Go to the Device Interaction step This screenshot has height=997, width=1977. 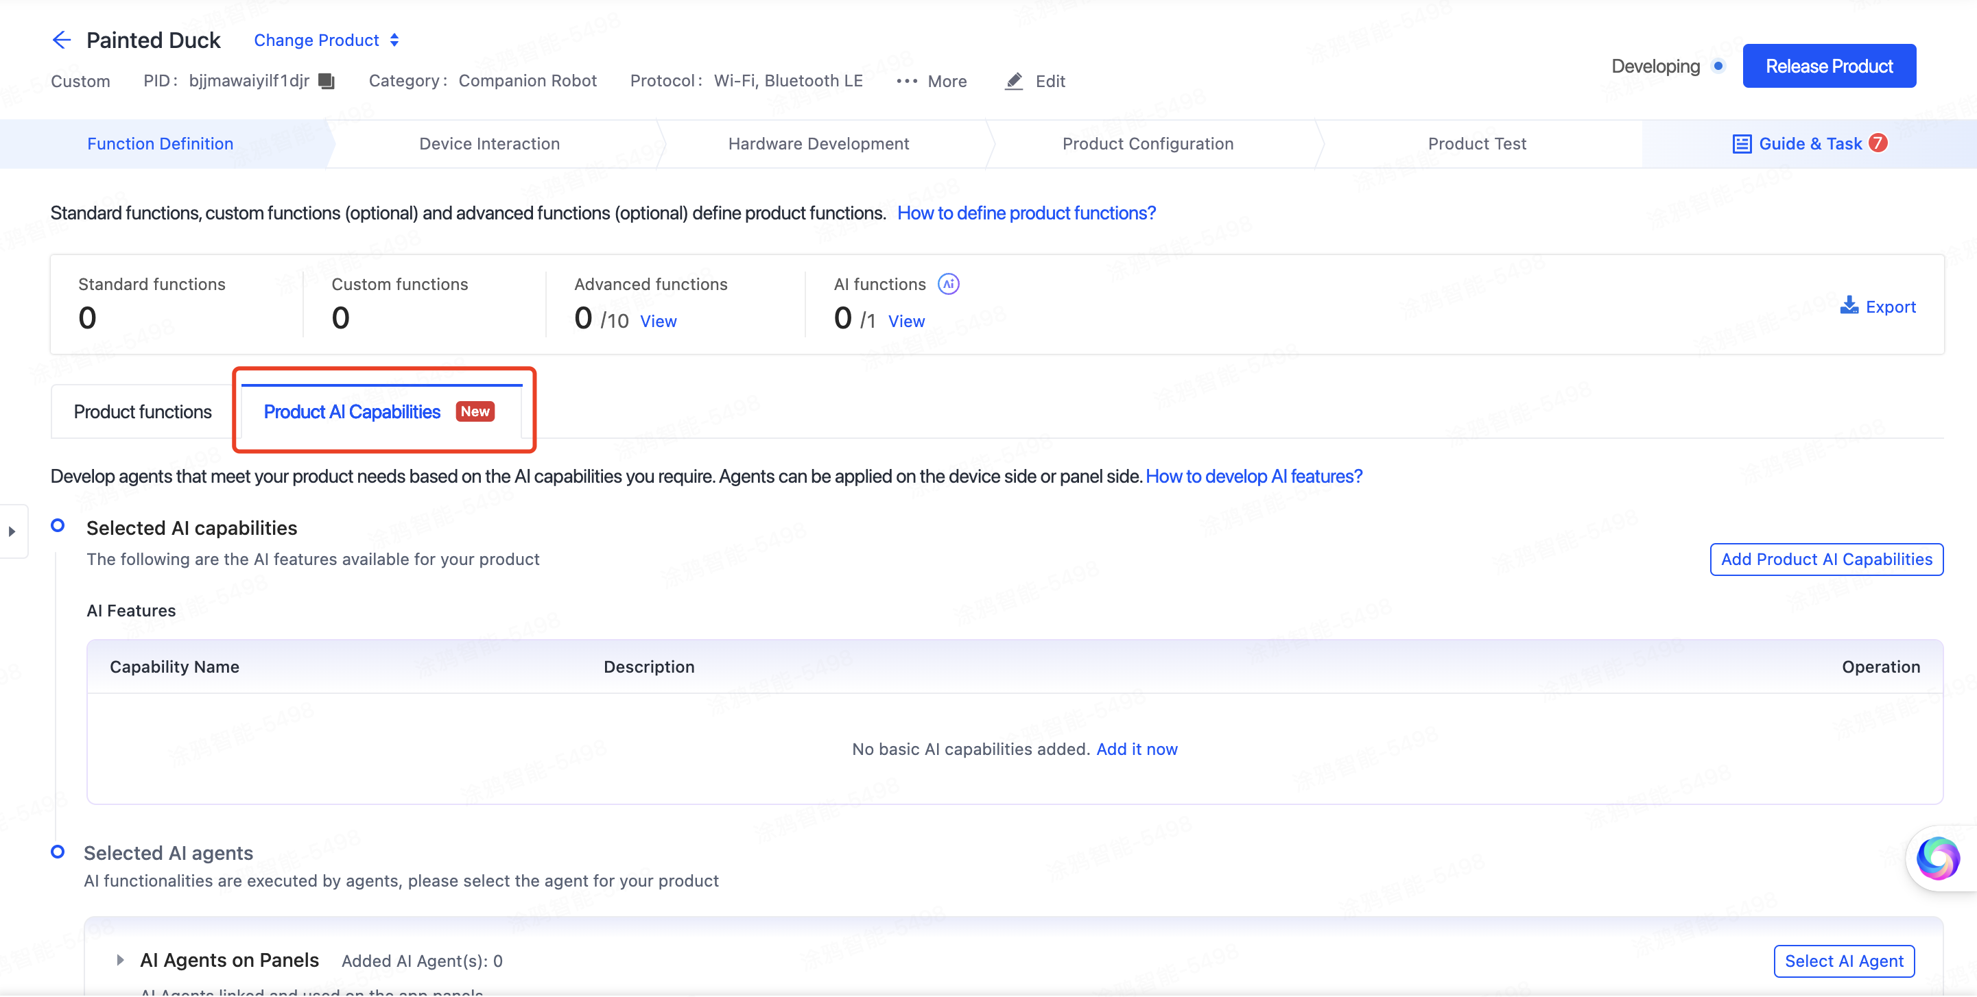pos(490,143)
